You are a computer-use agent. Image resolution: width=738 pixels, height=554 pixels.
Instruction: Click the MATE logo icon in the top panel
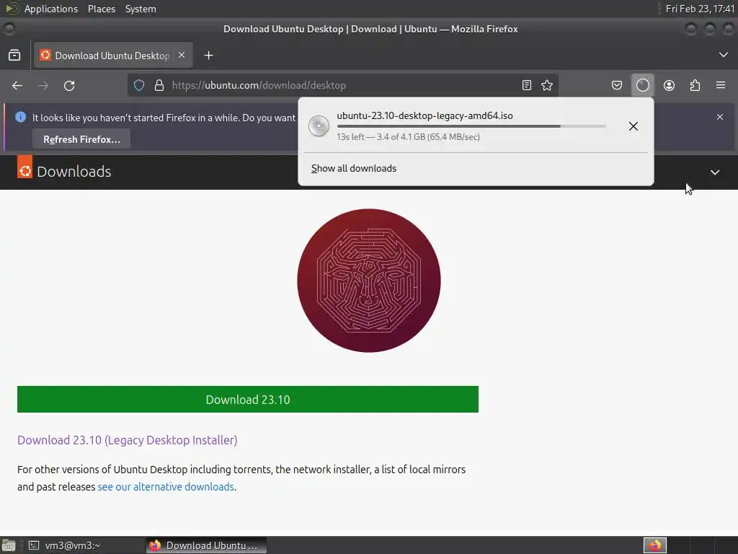(12, 9)
